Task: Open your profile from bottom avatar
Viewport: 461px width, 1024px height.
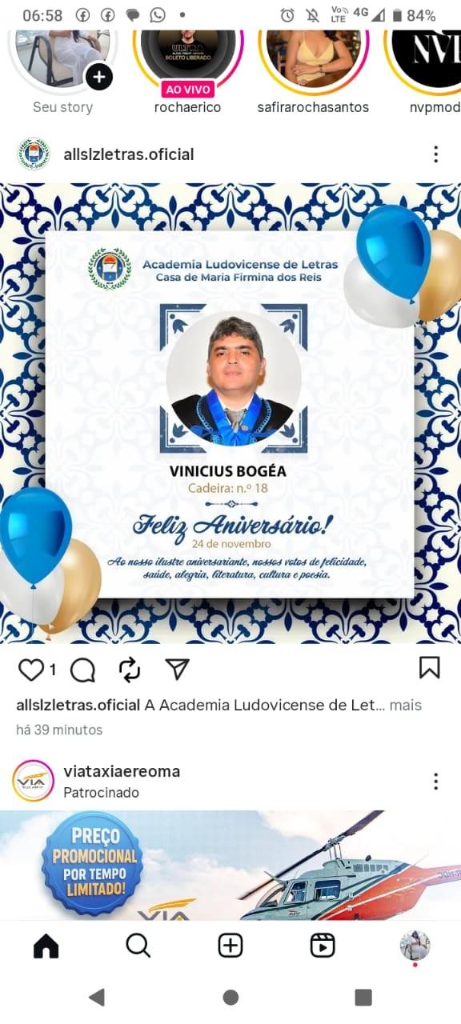Action: click(415, 946)
